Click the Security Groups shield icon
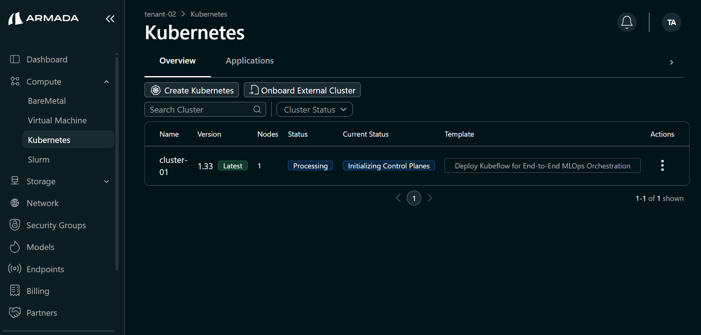This screenshot has height=335, width=701. click(15, 225)
